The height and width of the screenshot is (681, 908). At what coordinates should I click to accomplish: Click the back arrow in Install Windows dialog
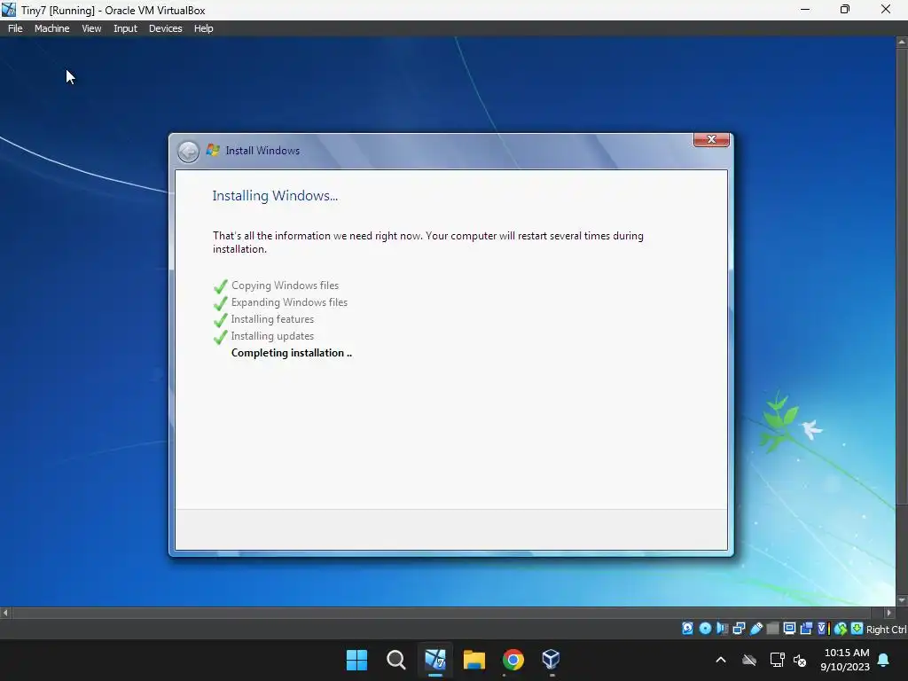pyautogui.click(x=188, y=152)
